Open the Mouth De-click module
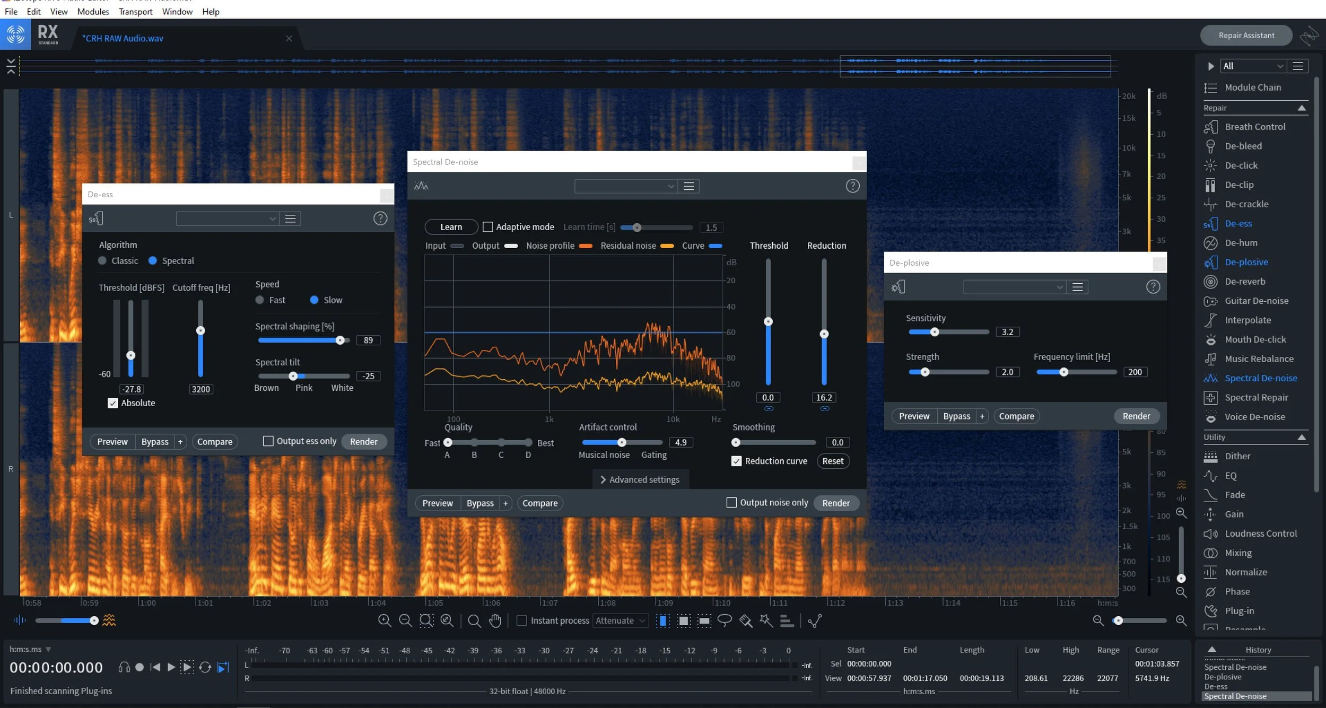Image resolution: width=1326 pixels, height=708 pixels. click(x=1255, y=339)
